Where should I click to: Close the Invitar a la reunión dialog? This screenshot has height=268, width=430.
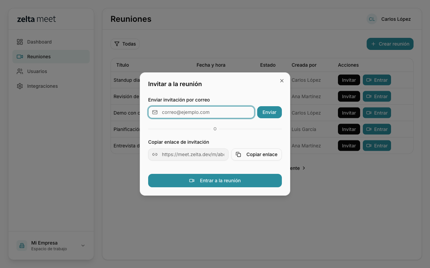(x=282, y=81)
